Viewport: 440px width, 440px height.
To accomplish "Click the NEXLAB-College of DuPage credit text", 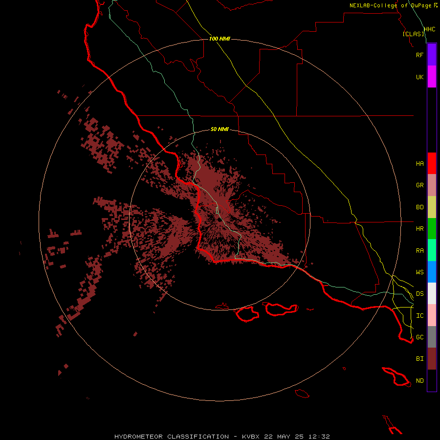I will click(390, 5).
